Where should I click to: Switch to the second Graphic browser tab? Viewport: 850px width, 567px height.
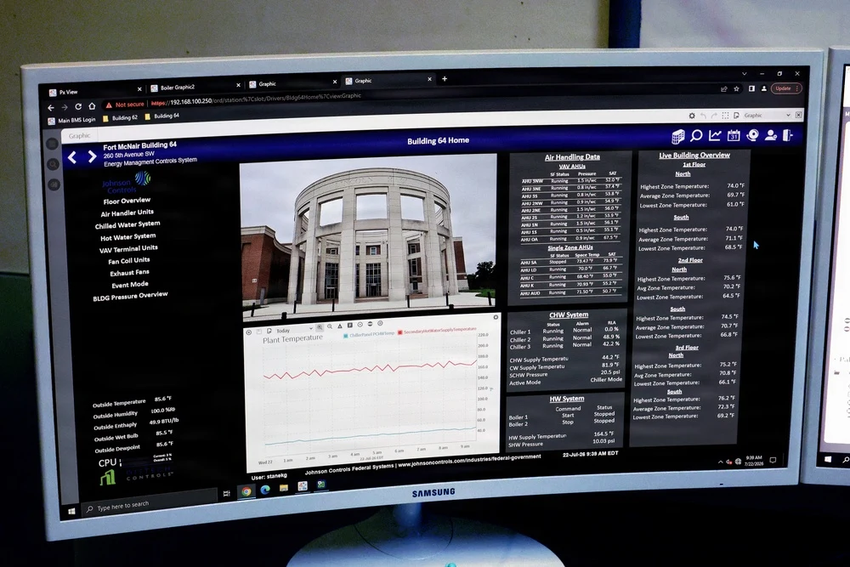(388, 80)
